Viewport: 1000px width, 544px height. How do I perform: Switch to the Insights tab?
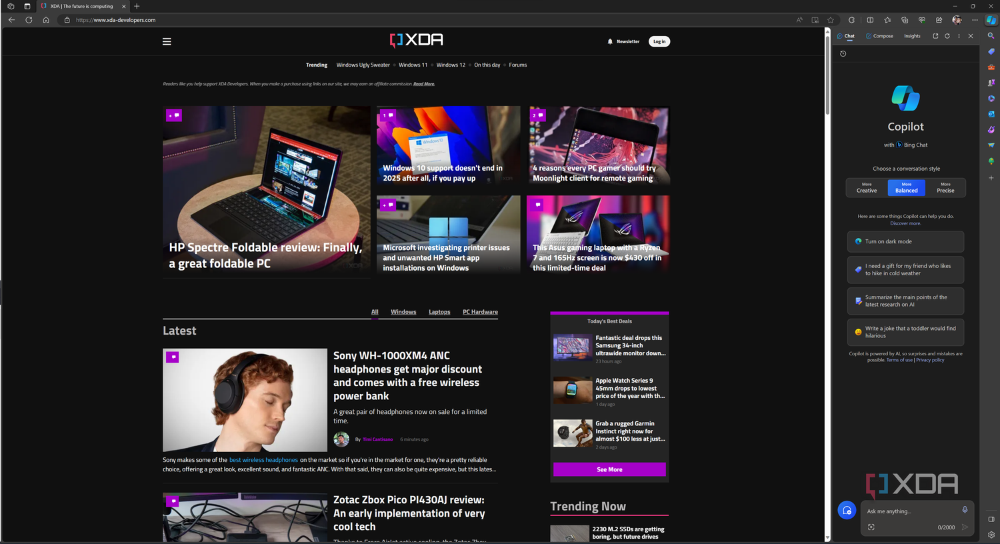click(x=912, y=36)
